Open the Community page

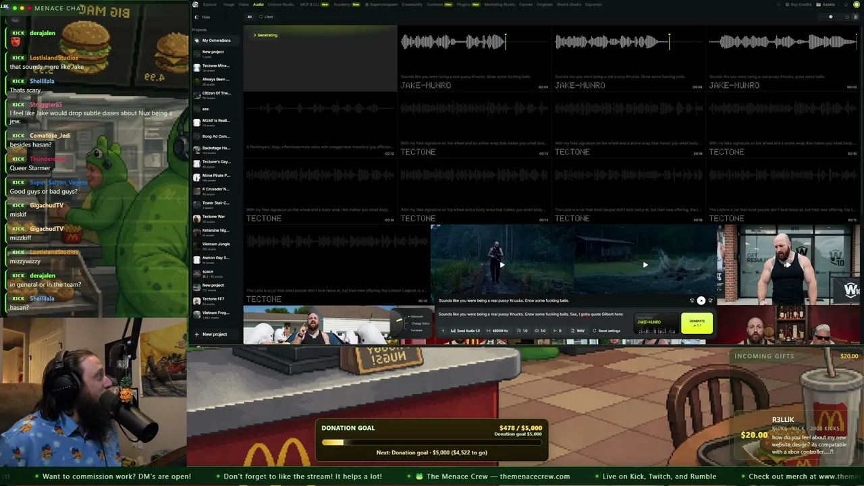412,5
